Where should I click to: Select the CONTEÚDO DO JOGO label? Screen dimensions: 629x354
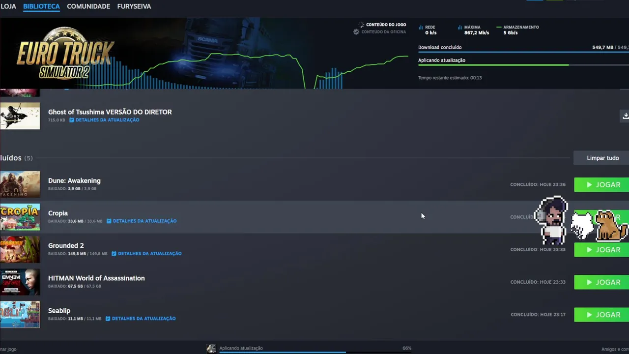coord(386,25)
